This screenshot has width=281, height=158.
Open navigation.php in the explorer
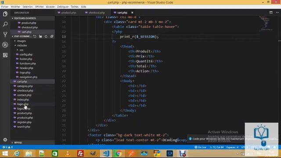[28, 77]
